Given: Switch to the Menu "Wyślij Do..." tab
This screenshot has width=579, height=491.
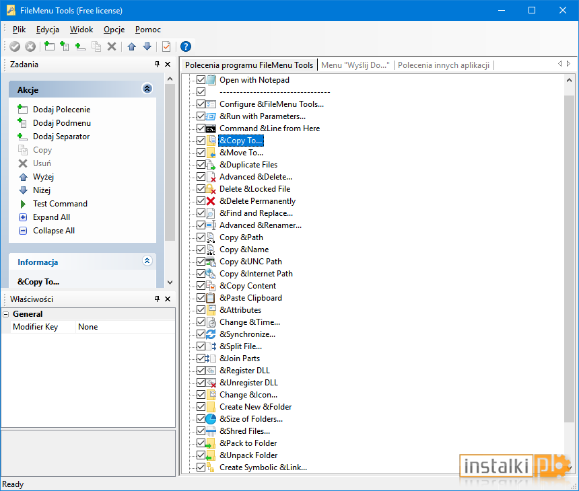Looking at the screenshot, I should coord(355,65).
